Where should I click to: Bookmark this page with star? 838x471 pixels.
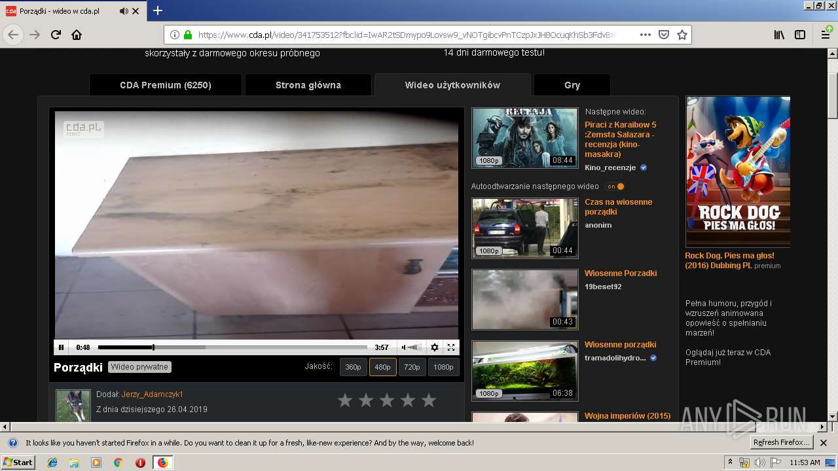[x=682, y=35]
